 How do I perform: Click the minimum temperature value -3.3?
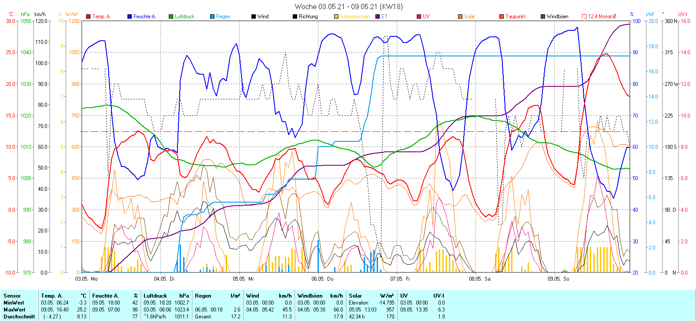click(83, 303)
